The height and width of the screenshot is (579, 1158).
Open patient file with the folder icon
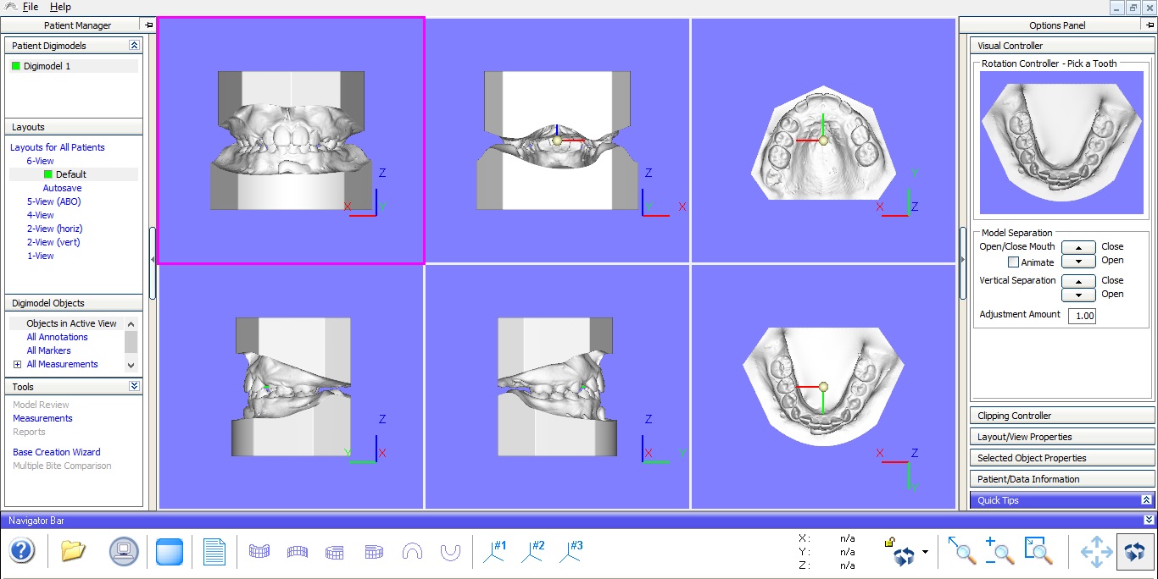point(74,552)
